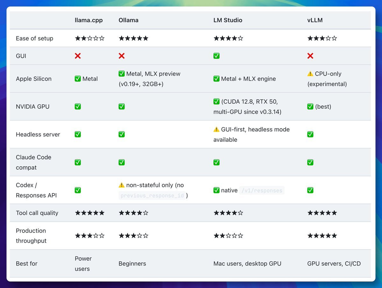Click the 'Production throughput' row label
382x288 pixels.
tap(31, 236)
